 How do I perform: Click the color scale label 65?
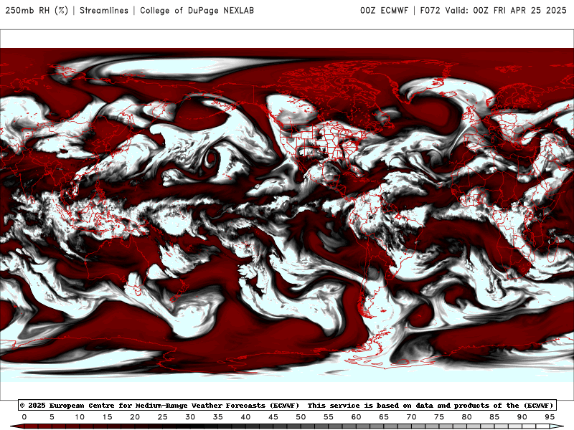tap(384, 417)
